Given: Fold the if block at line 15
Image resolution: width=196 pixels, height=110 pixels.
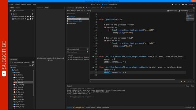Looking at the screenshot, I should 98,41.
